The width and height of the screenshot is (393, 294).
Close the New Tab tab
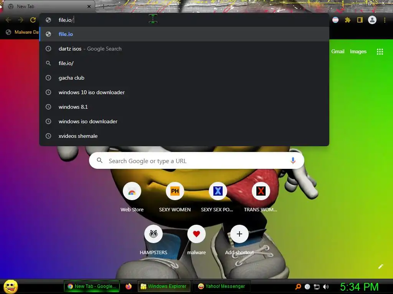(89, 7)
